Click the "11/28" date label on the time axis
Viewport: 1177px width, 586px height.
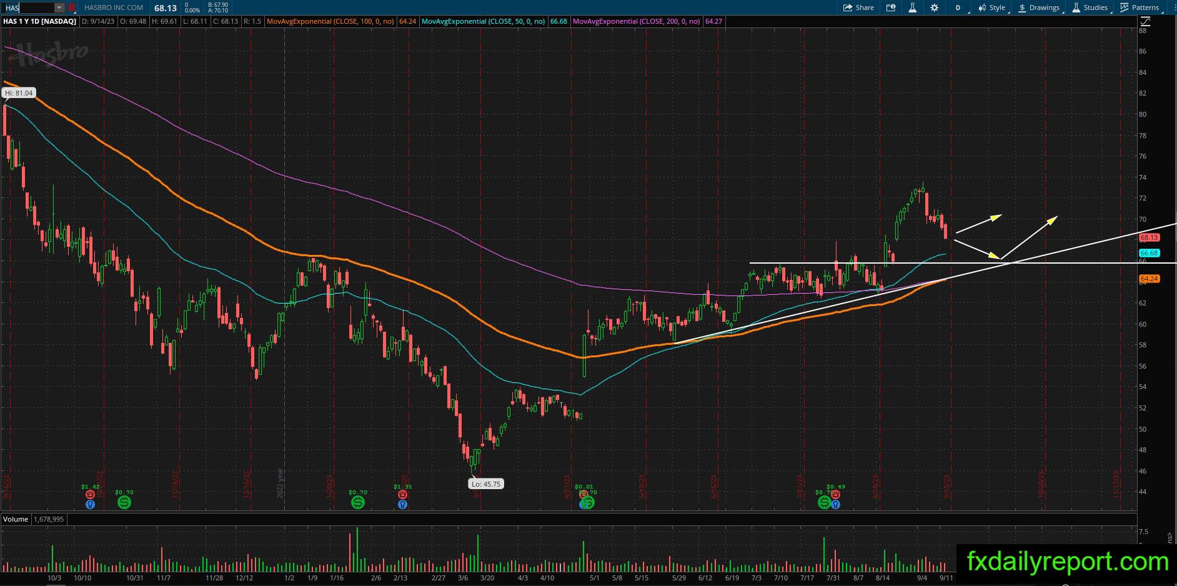[x=214, y=578]
